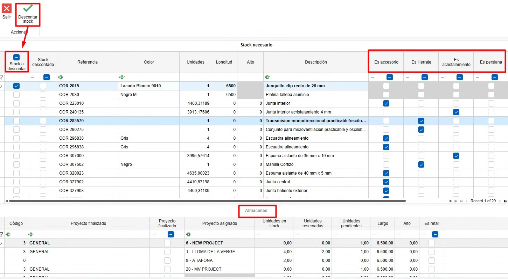This screenshot has width=508, height=279.
Task: Sort by the Descripción column header
Action: coord(316,62)
